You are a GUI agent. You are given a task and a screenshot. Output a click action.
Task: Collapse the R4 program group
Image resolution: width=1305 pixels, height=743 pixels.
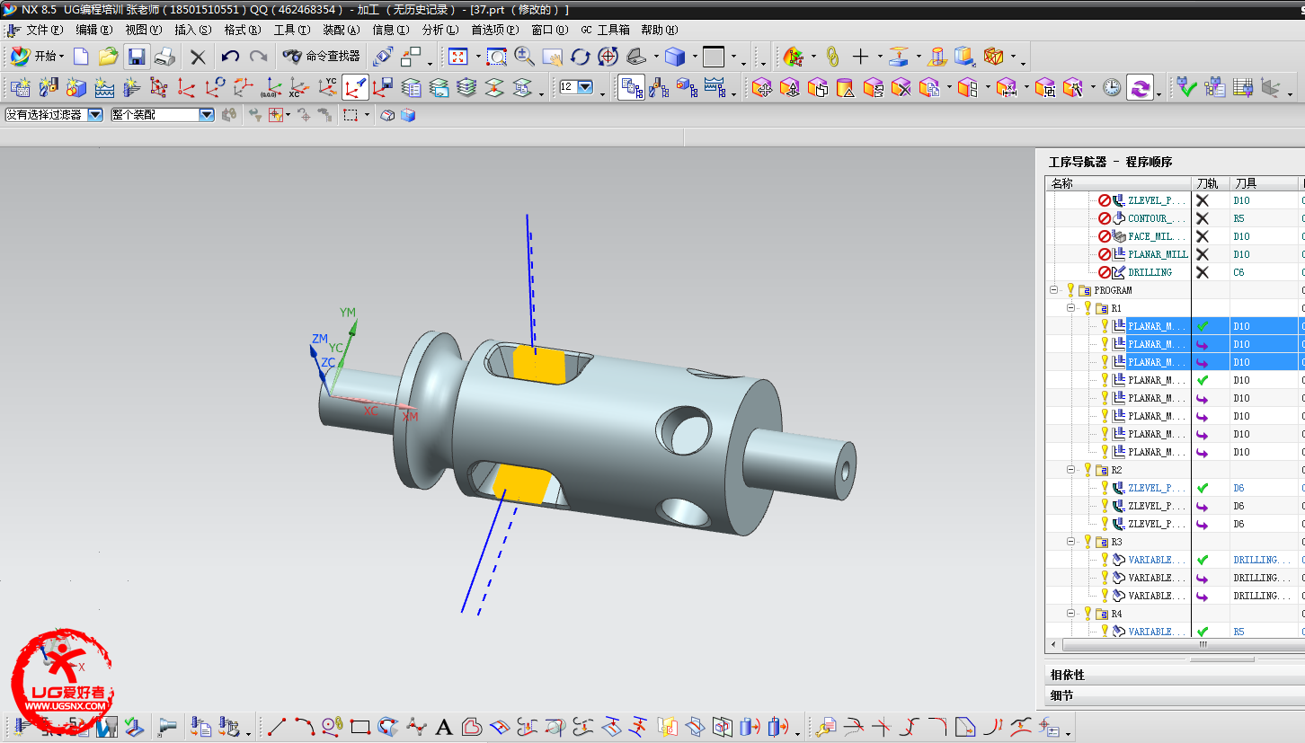point(1070,614)
